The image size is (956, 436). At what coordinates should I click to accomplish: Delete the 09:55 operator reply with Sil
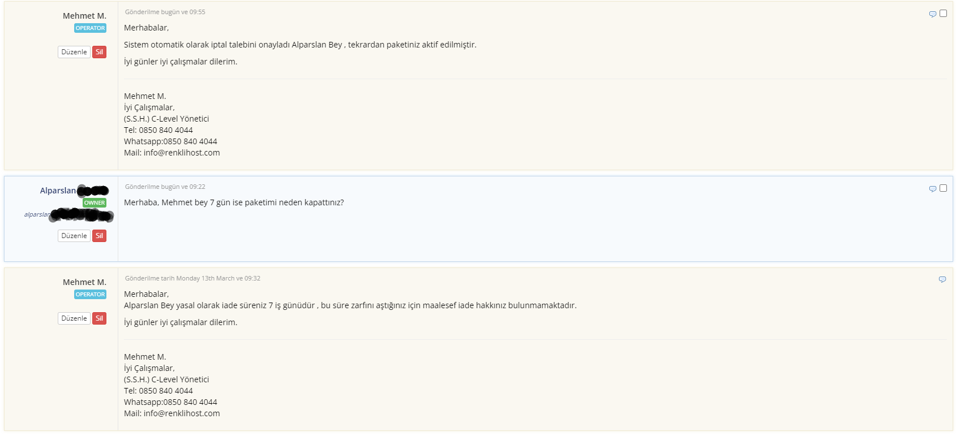99,52
